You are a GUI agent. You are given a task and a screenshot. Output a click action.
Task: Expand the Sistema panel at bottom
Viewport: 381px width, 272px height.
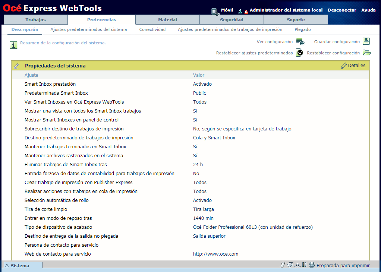(23, 265)
